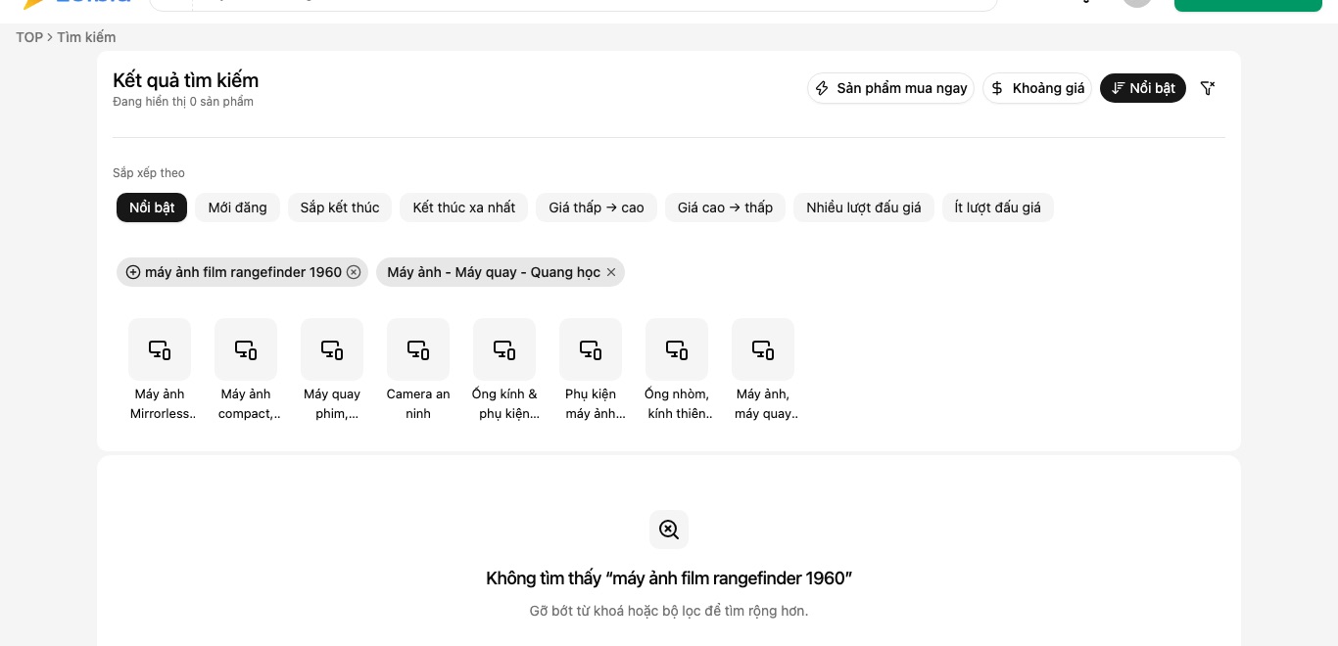Screen dimensions: 1338x646
Task: Click the plus icon on the keyword chip
Action: click(x=133, y=272)
